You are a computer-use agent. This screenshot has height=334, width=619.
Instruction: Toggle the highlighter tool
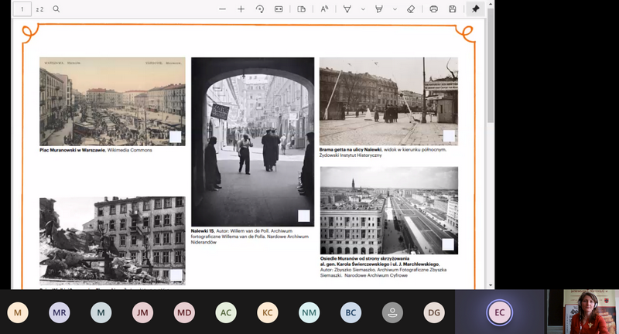[379, 9]
